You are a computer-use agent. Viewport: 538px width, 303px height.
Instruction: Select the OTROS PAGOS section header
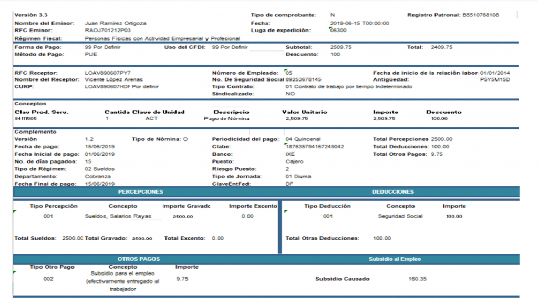139,259
